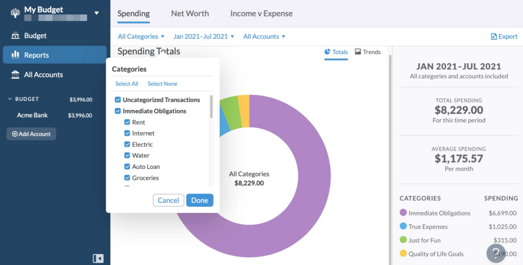The image size is (523, 265).
Task: Collapse the sidebar with the panel icon
Action: (98, 258)
